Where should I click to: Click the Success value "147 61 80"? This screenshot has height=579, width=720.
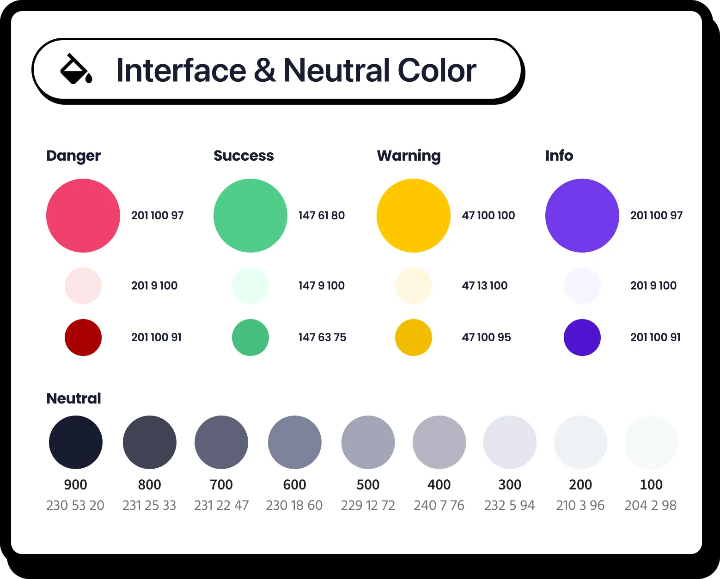pos(322,216)
